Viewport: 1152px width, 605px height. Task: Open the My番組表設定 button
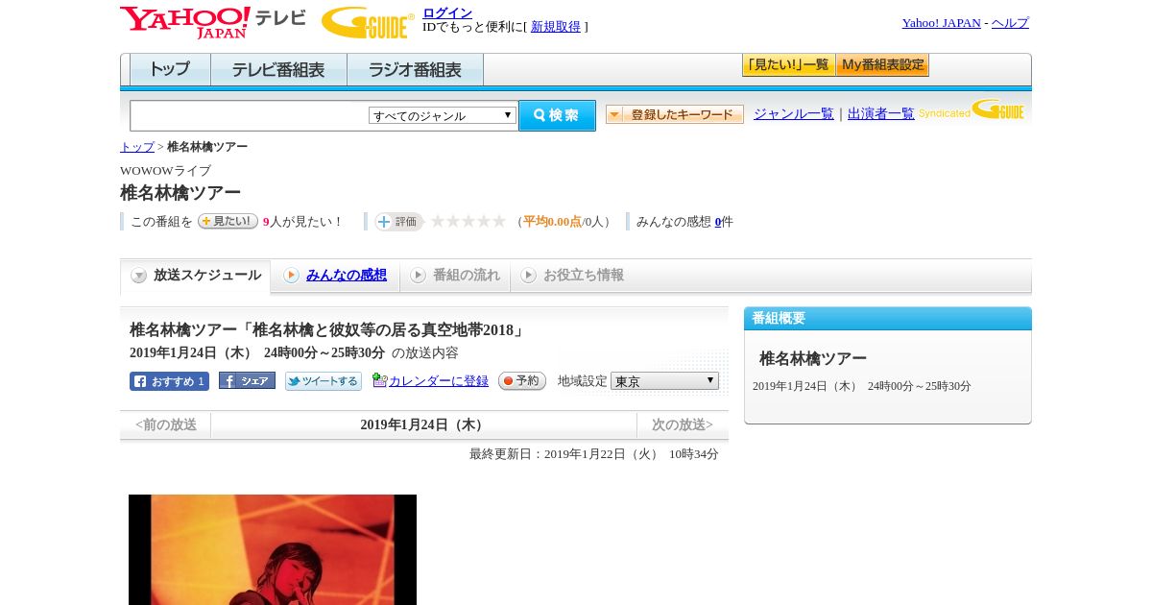882,65
